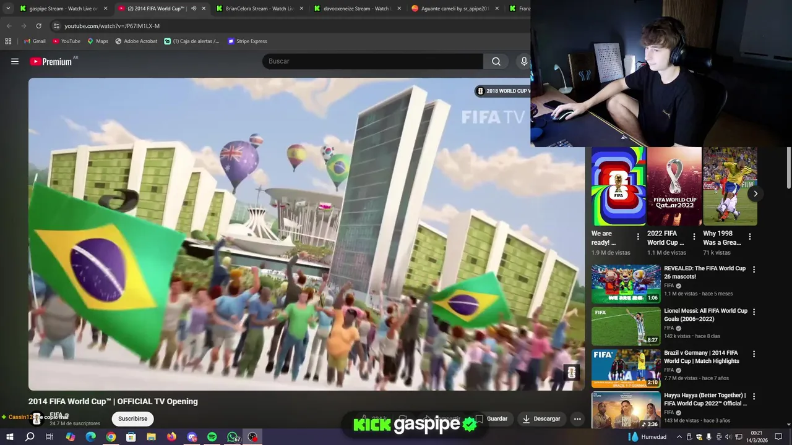Select the 2014 FIFA World Cup tab
Viewport: 792px width, 445px height.
pos(155,9)
